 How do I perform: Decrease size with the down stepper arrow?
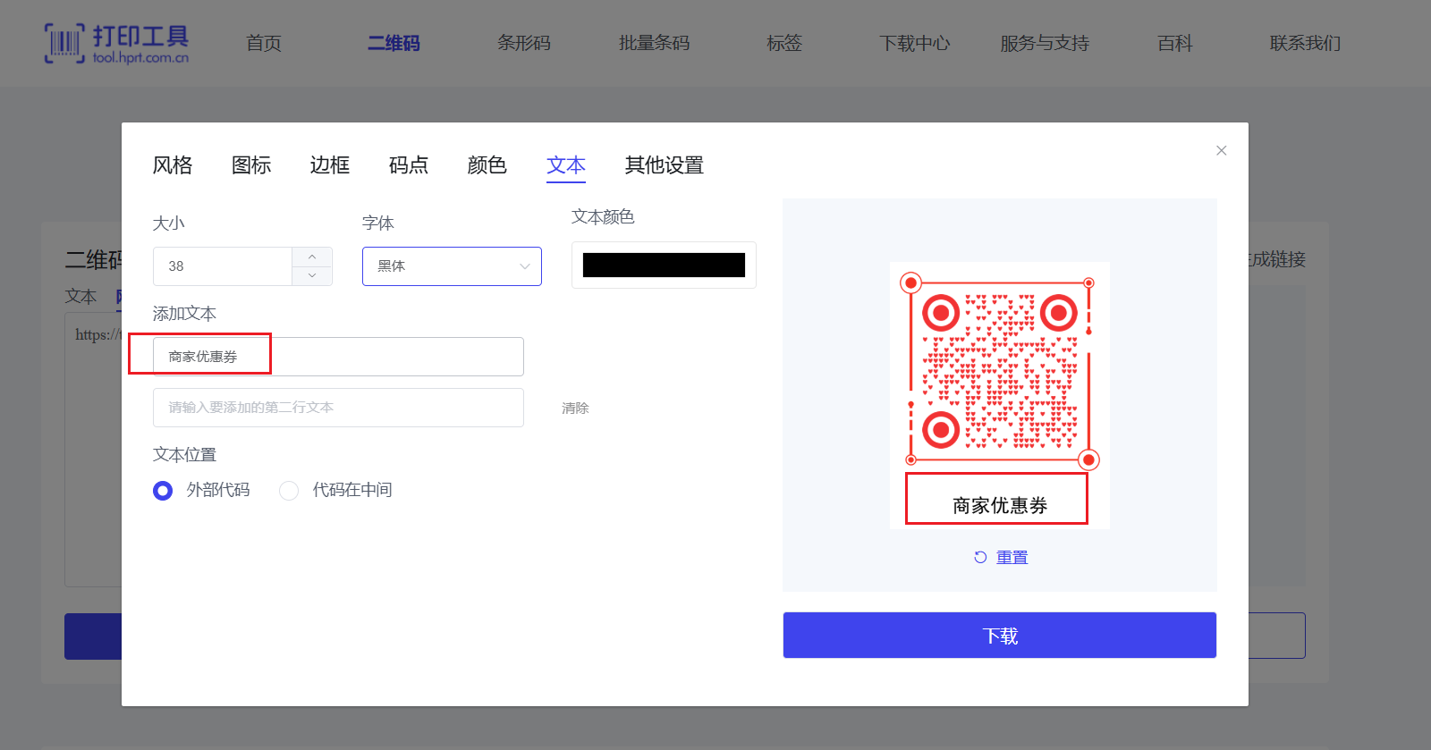click(x=312, y=275)
